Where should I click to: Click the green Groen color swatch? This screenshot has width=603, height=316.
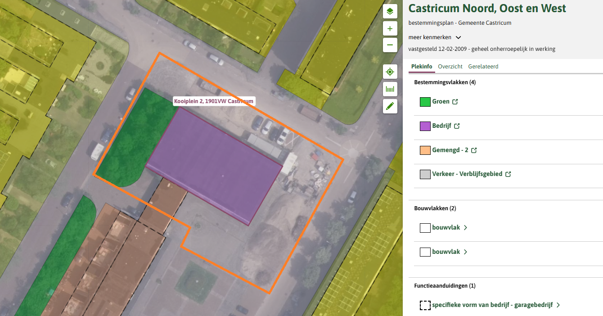coord(425,102)
